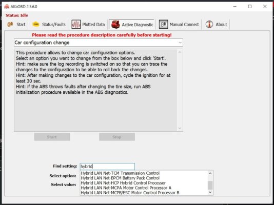Switch to the Start tab
The width and height of the screenshot is (274, 205).
click(x=16, y=25)
